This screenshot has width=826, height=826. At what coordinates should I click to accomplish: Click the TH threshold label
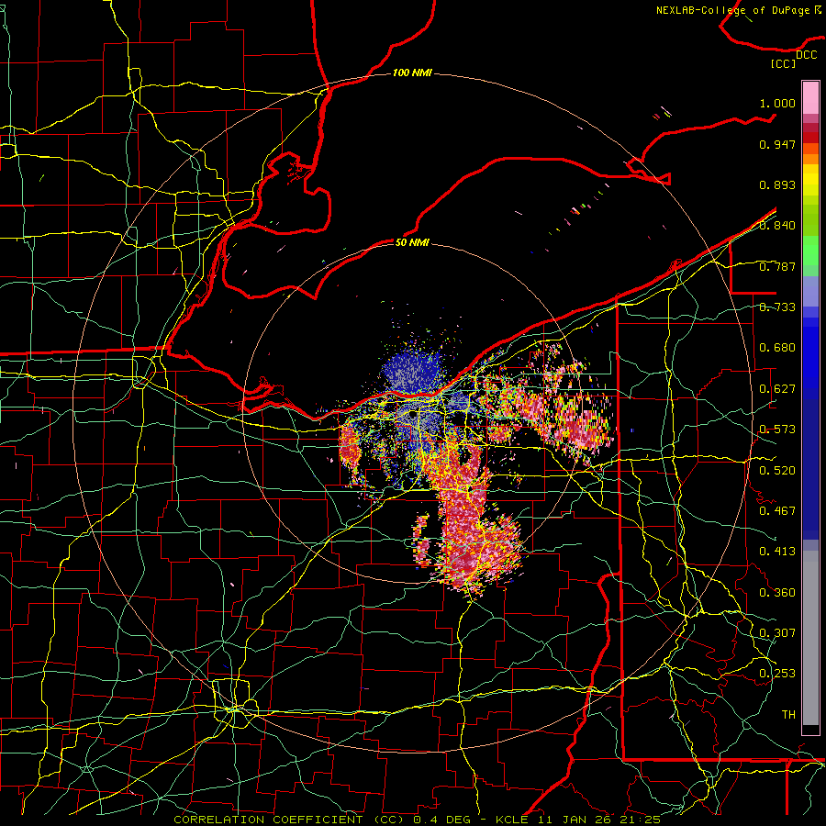point(788,715)
